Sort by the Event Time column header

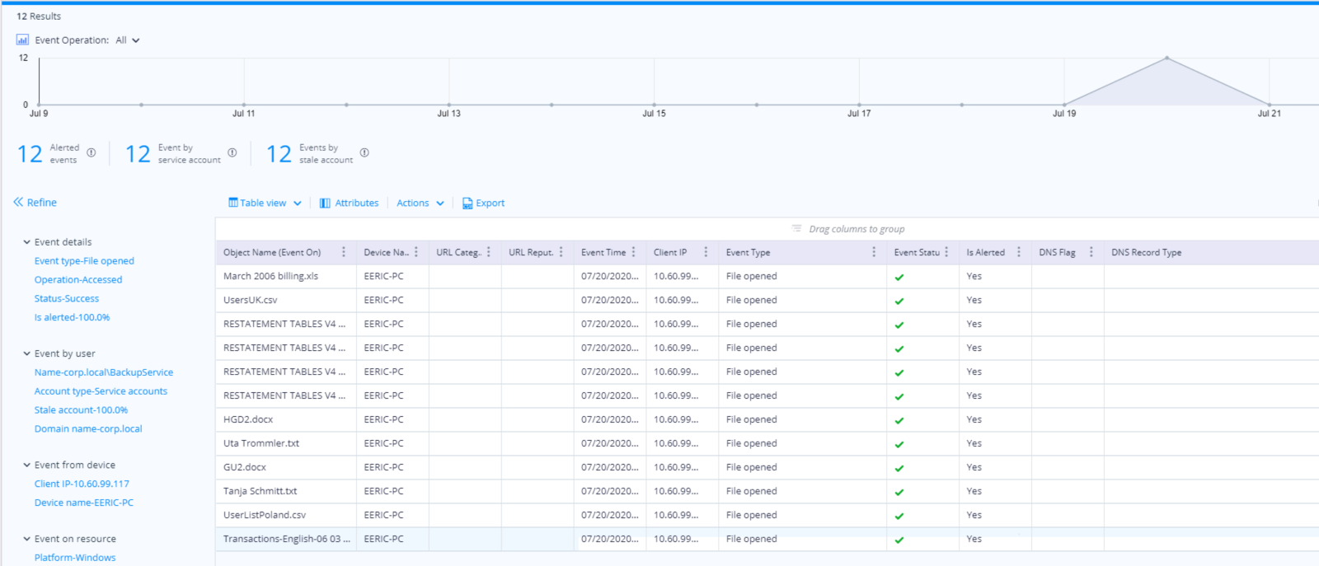603,252
